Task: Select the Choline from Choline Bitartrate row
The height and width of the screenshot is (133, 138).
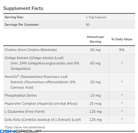Action: coord(69,50)
